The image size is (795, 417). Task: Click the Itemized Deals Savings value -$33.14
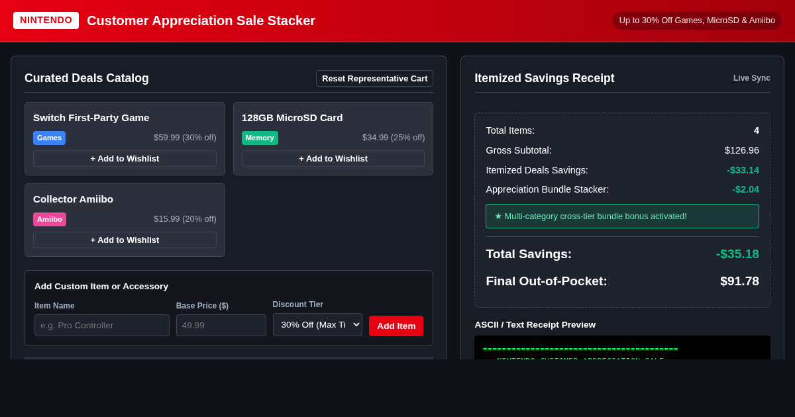pos(743,170)
